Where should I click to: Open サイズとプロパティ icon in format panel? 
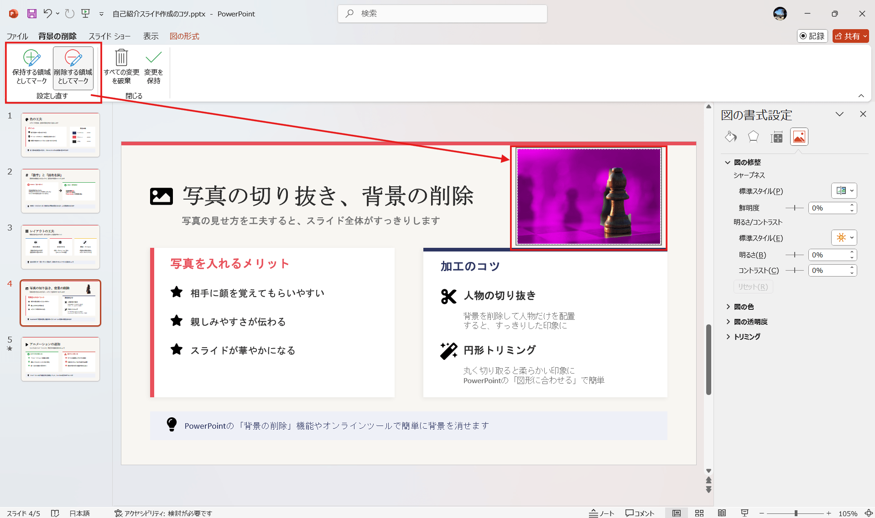[776, 137]
